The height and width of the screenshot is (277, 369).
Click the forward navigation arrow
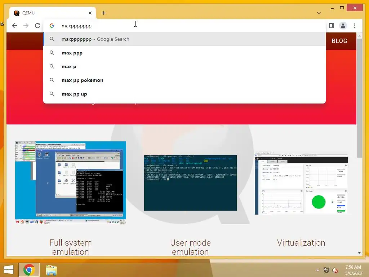point(26,26)
